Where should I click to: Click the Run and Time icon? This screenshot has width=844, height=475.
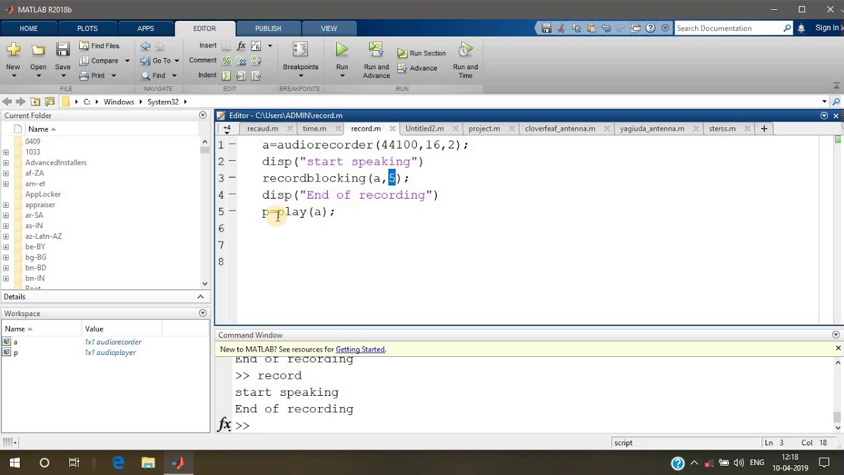466,50
